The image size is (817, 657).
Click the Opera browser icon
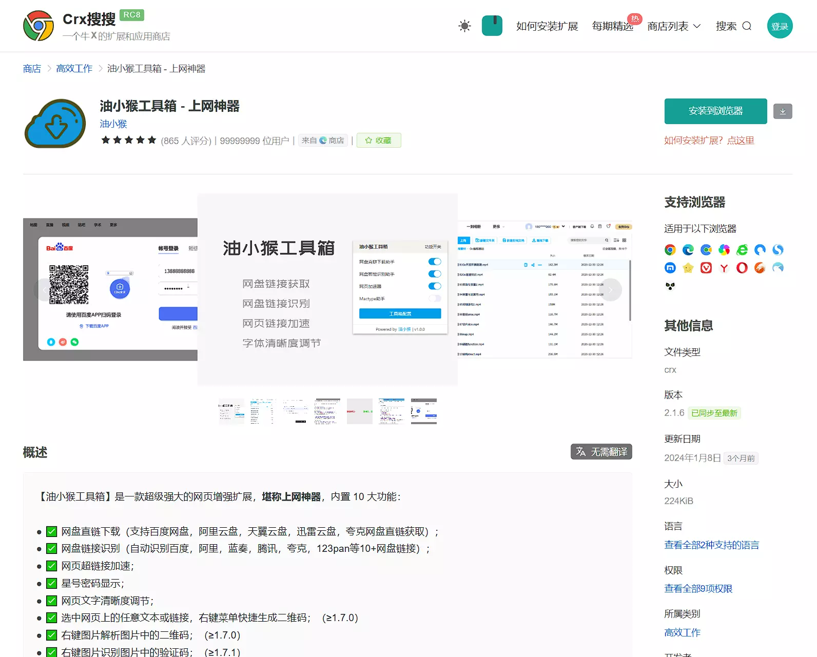[x=742, y=268]
